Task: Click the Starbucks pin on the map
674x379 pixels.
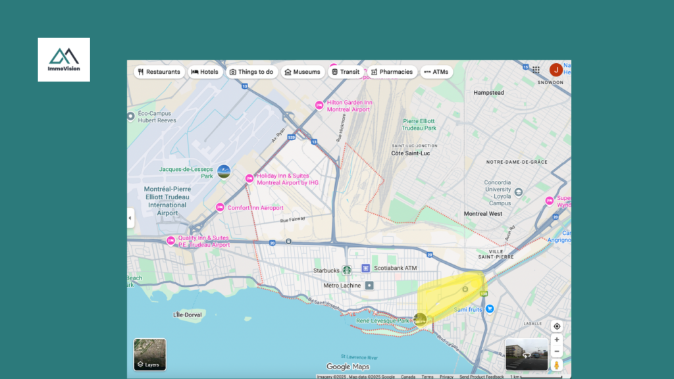Action: [x=348, y=268]
